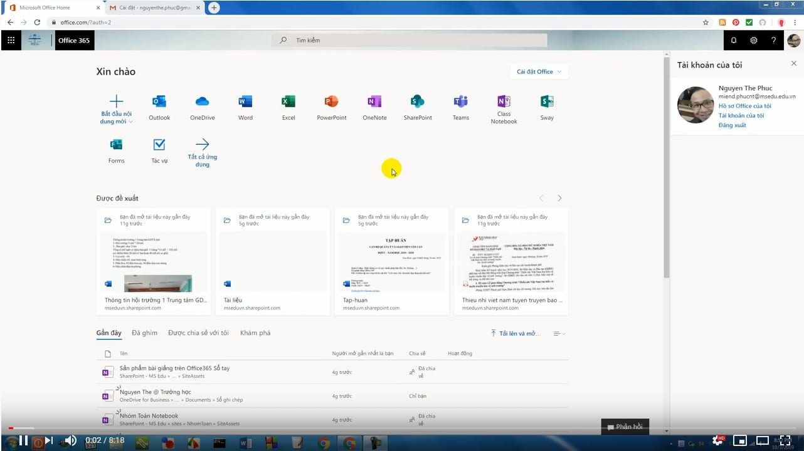Open the Nhóm Toán Notebook row
The image size is (804, 451).
click(332, 419)
